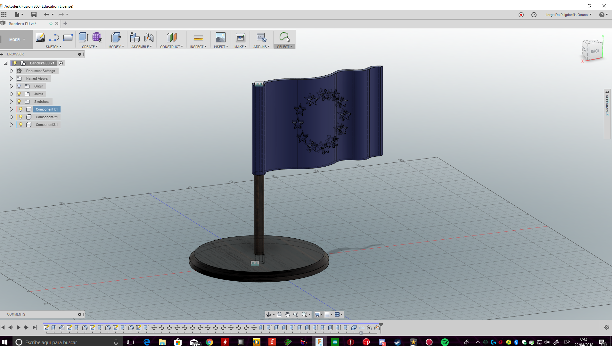This screenshot has height=346, width=615.
Task: Click the record indicator icon in top bar
Action: tap(521, 15)
